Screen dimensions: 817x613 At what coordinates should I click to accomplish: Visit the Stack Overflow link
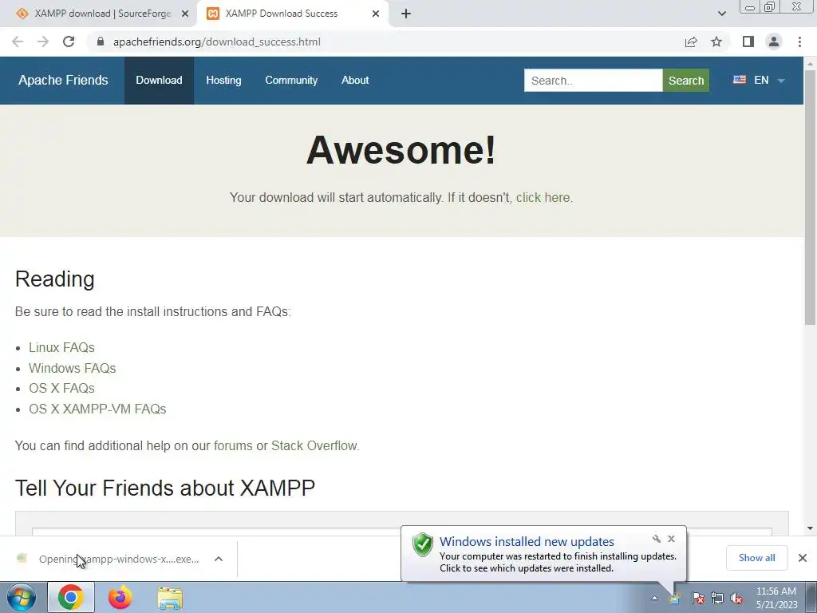point(314,445)
